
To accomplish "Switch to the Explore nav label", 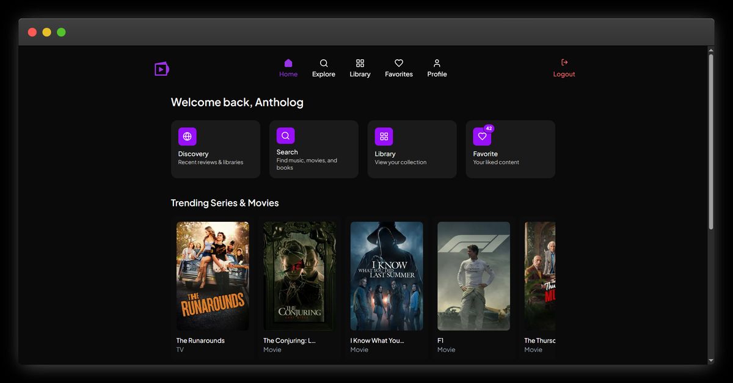I will [324, 75].
